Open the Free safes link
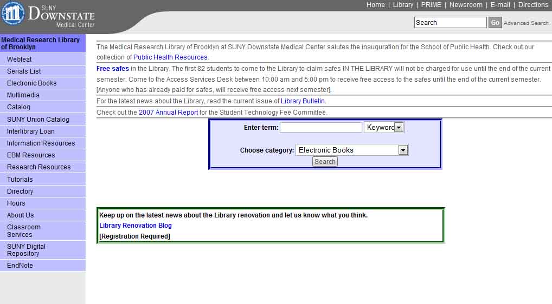 (x=113, y=69)
